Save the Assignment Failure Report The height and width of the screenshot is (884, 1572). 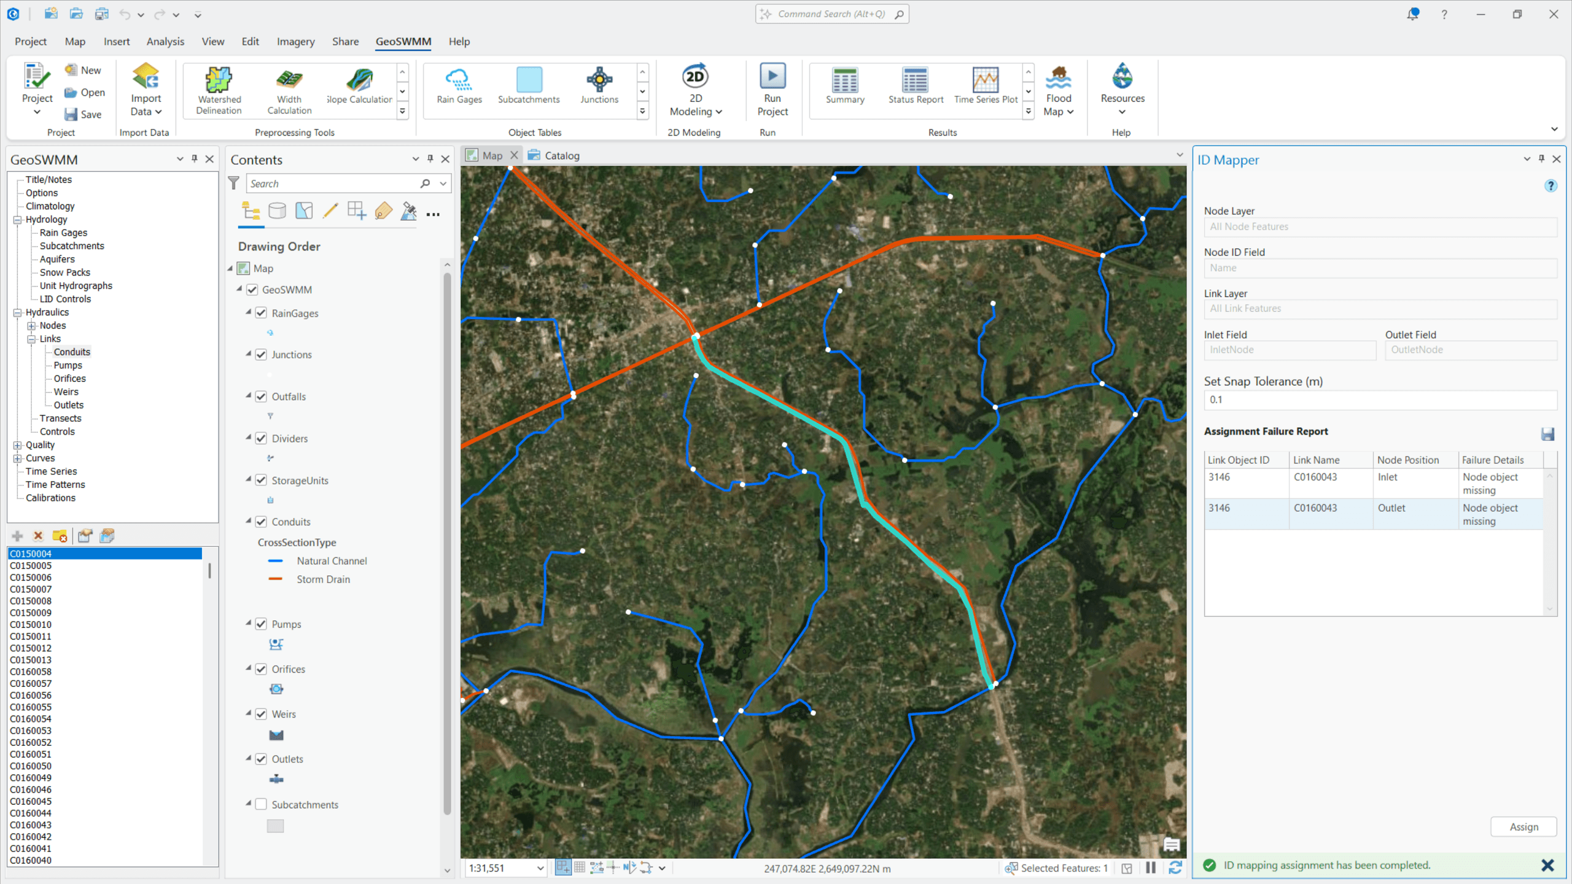tap(1547, 433)
